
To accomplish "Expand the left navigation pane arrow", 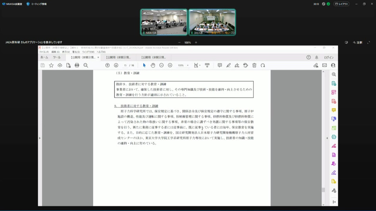I will (x=40, y=138).
